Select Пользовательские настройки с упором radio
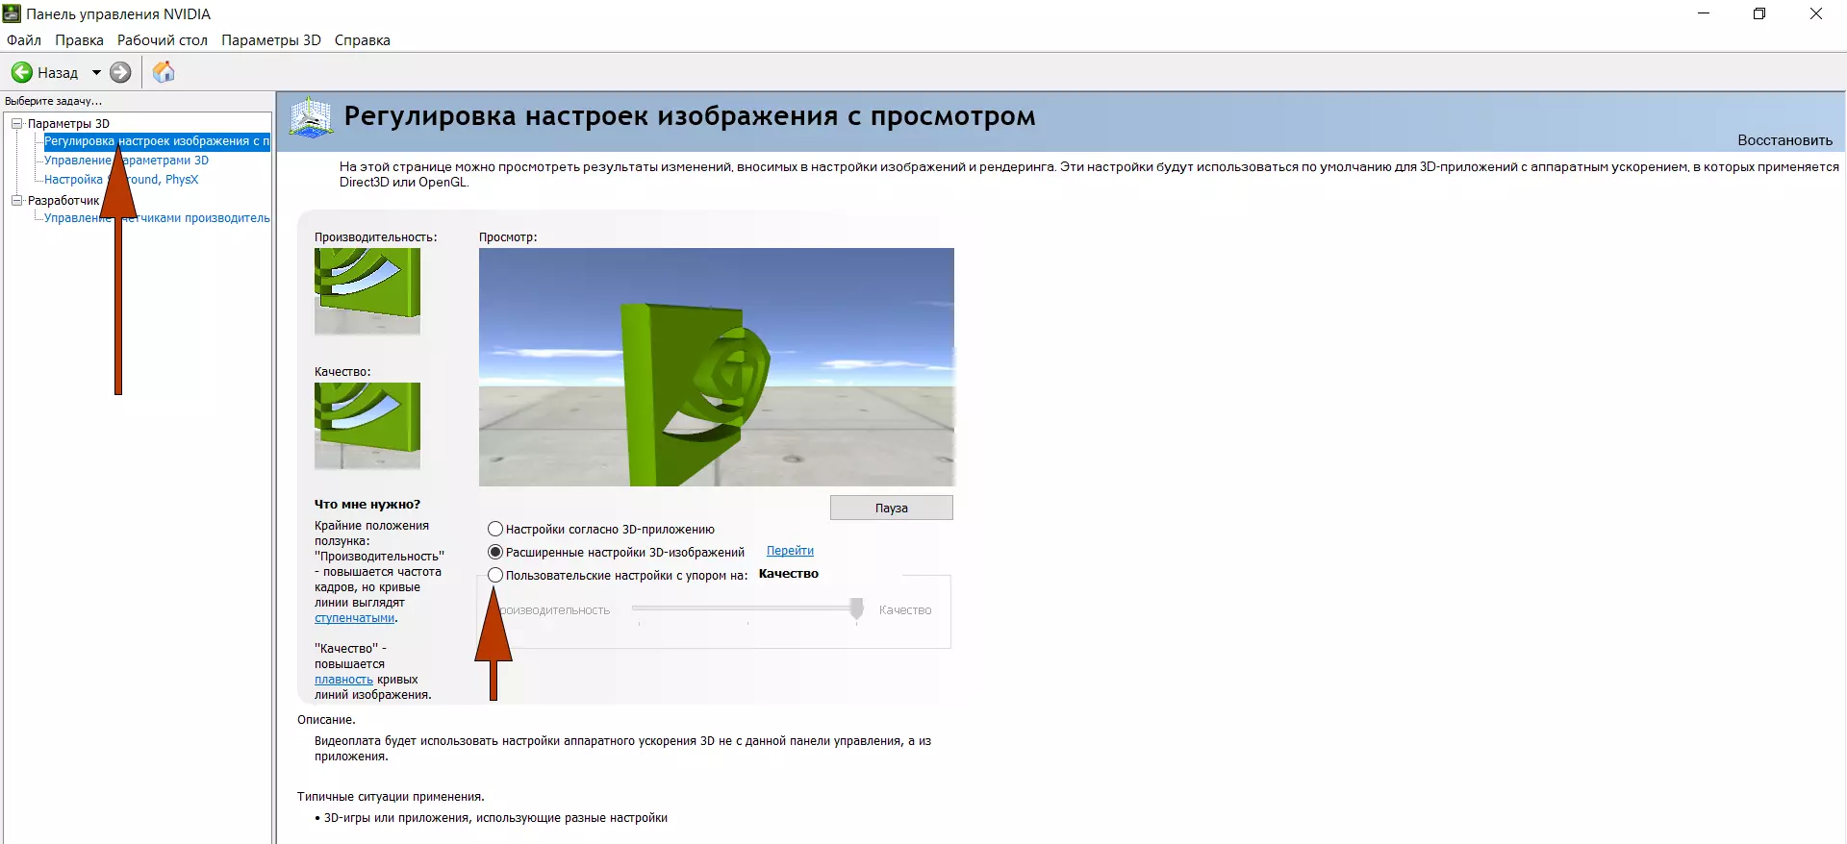This screenshot has height=844, width=1847. 495,575
